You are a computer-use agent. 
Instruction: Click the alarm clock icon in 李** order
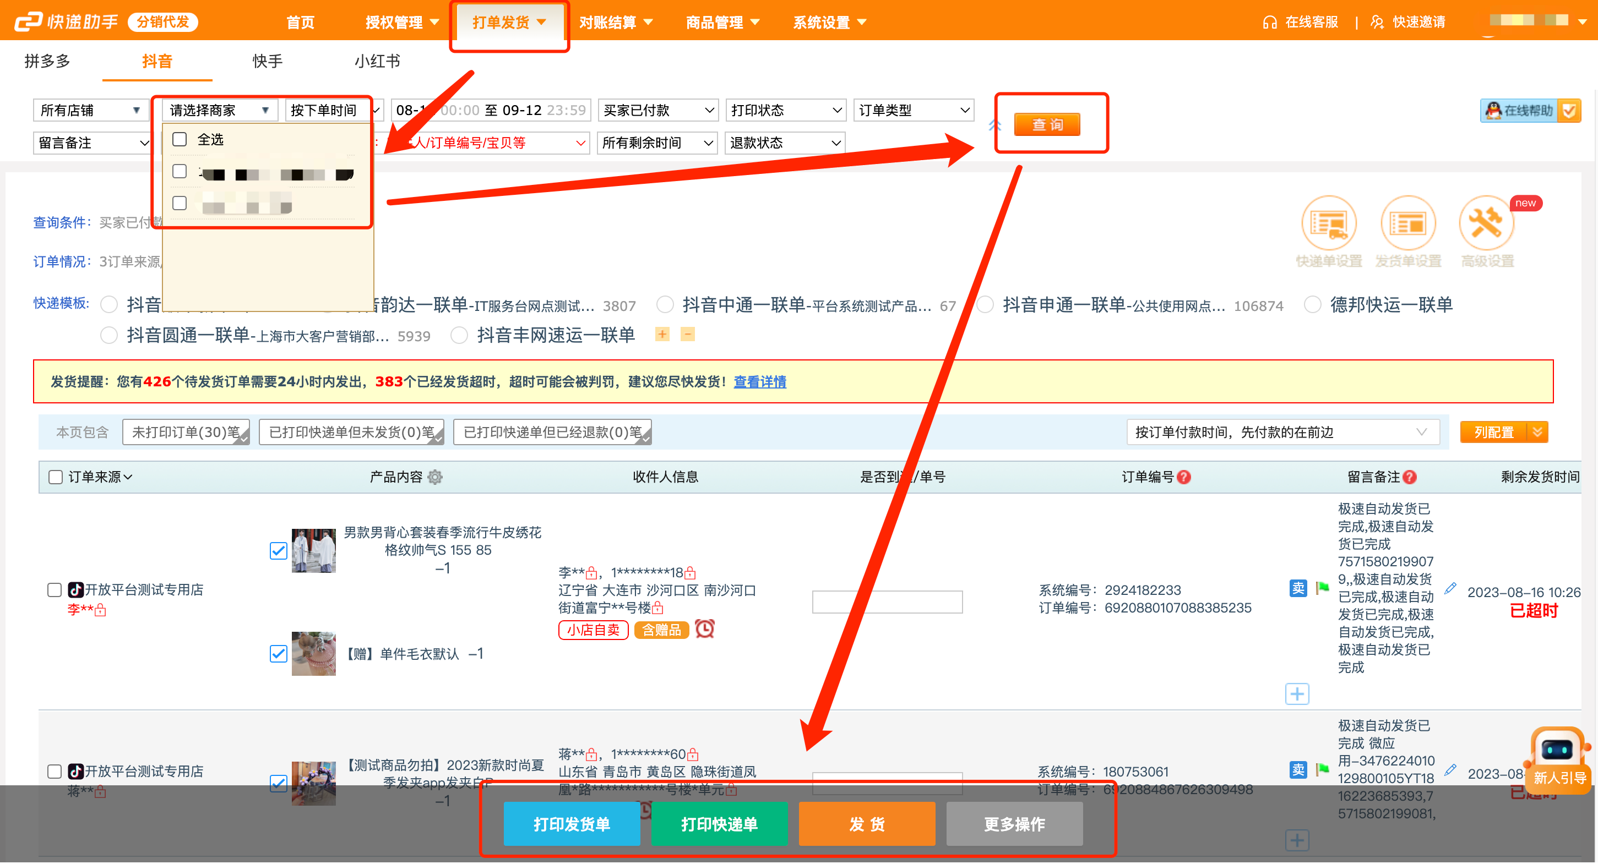705,628
